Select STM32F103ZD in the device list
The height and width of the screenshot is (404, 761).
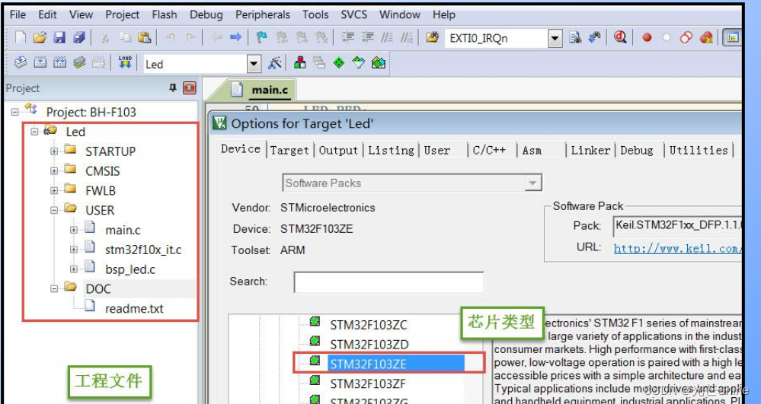tap(369, 345)
